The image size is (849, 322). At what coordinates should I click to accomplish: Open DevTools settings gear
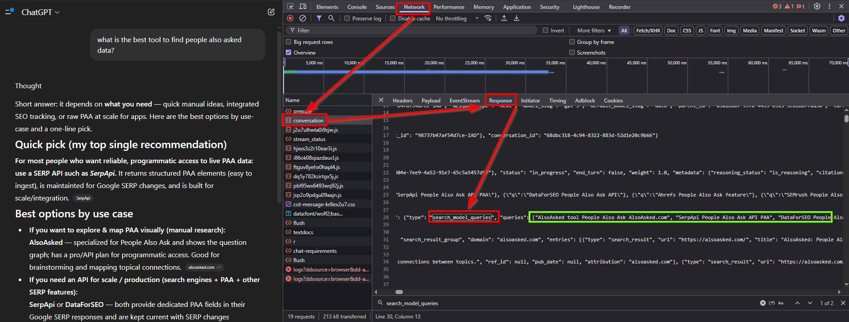pyautogui.click(x=817, y=7)
